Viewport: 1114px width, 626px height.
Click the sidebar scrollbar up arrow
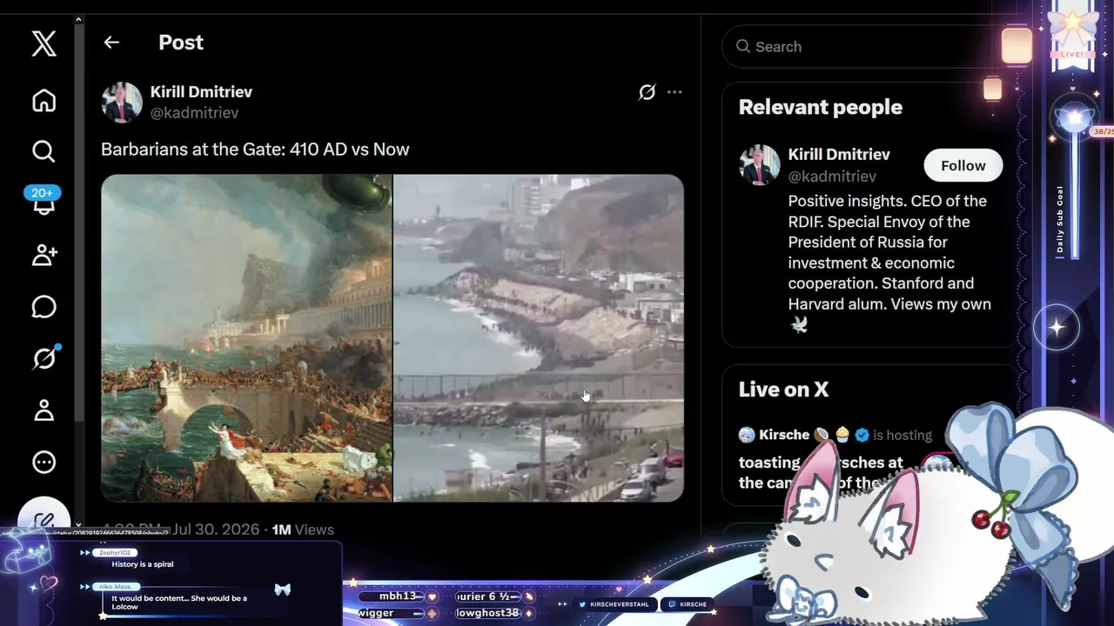coord(78,19)
